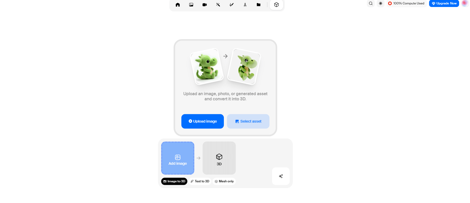This screenshot has height=203, width=470.
Task: Select the magic wand enhancer icon
Action: pyautogui.click(x=218, y=5)
